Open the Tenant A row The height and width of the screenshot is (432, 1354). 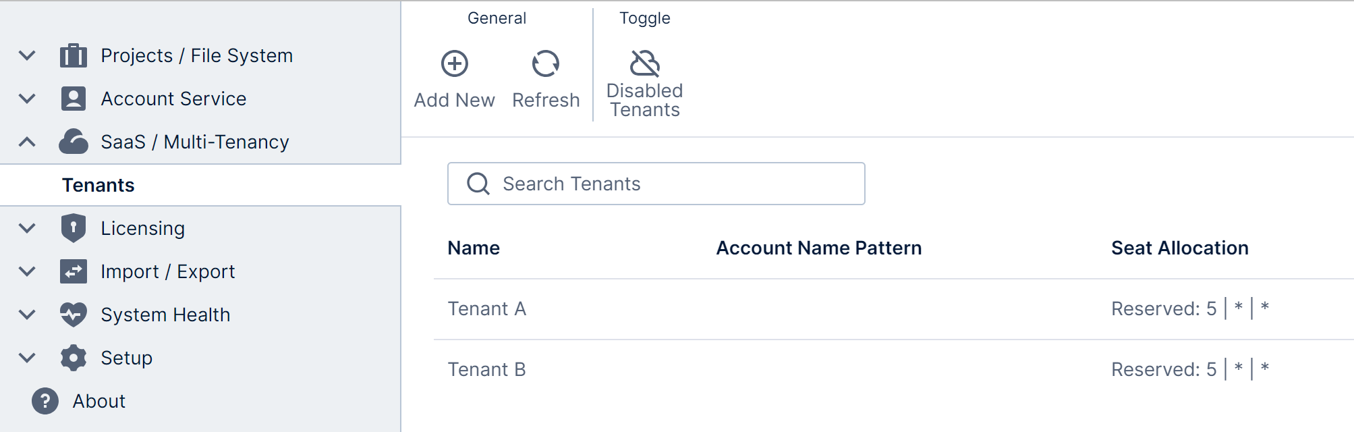(x=487, y=308)
